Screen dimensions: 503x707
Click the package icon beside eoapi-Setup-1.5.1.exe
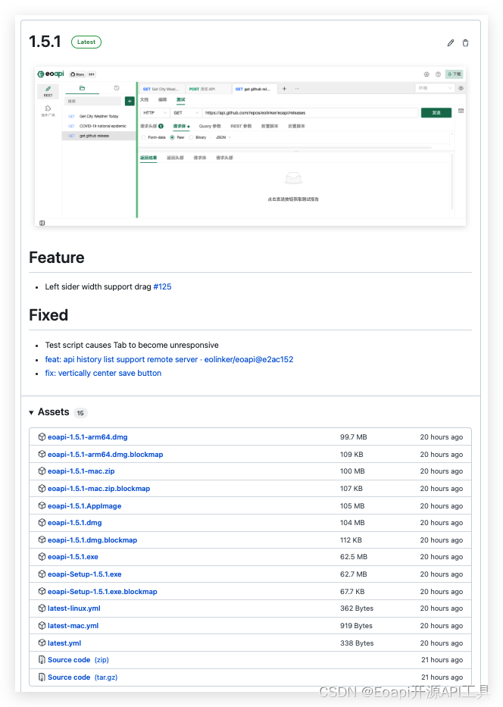[42, 574]
